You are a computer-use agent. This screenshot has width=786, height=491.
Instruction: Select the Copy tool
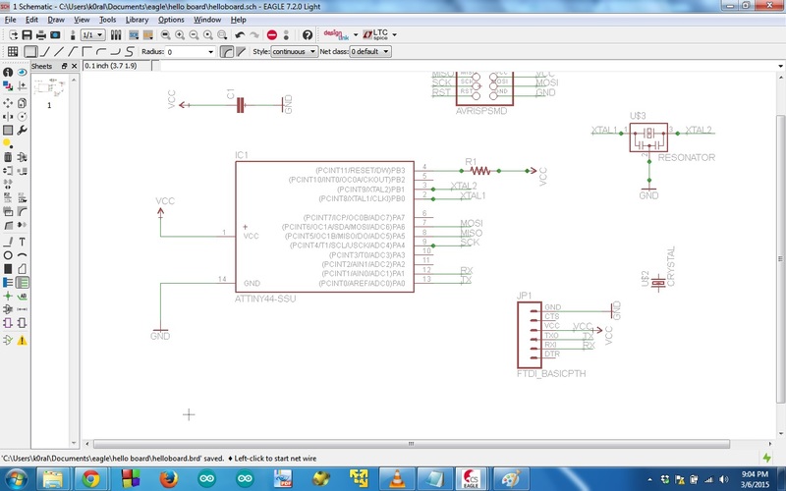(22, 103)
